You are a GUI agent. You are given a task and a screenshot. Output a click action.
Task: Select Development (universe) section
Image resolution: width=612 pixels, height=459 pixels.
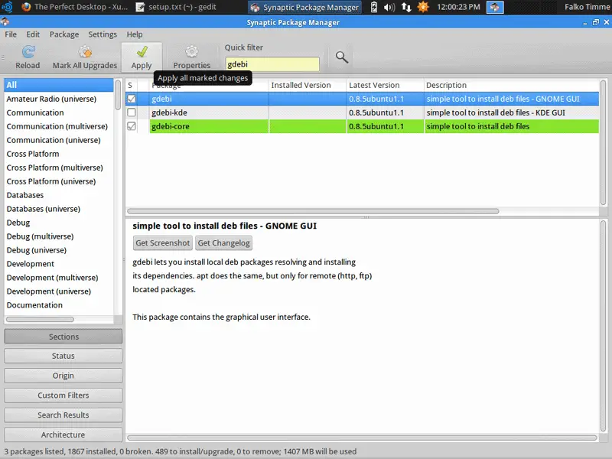tap(59, 291)
